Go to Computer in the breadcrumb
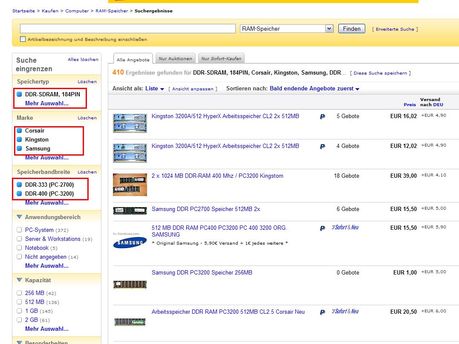 click(77, 11)
